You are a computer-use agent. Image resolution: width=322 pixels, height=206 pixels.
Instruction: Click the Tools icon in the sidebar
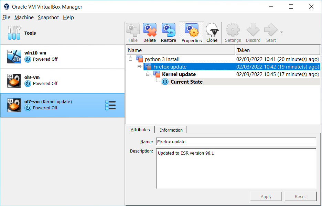[x=14, y=33]
